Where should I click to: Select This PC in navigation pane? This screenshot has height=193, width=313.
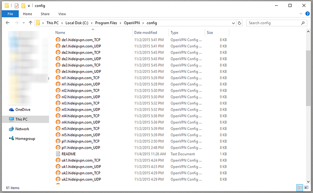pos(25,119)
